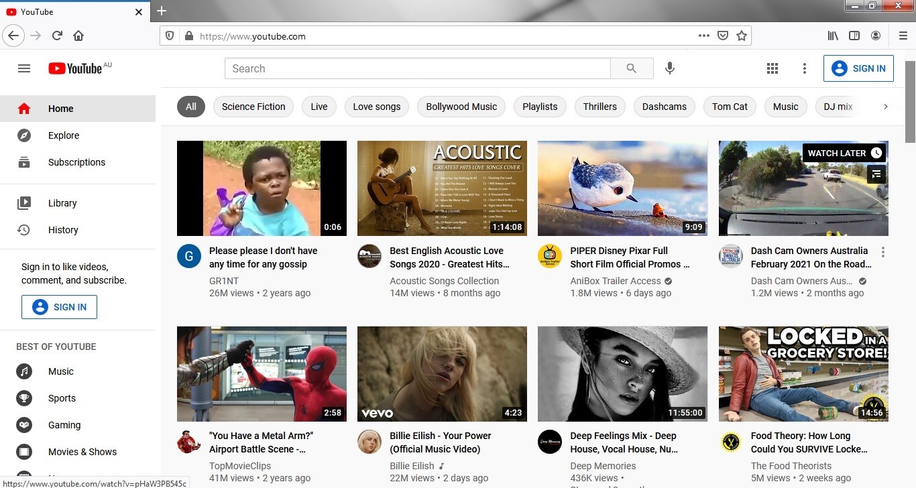Select the Science Fiction filter chip
Viewport: 916px width, 488px height.
253,107
